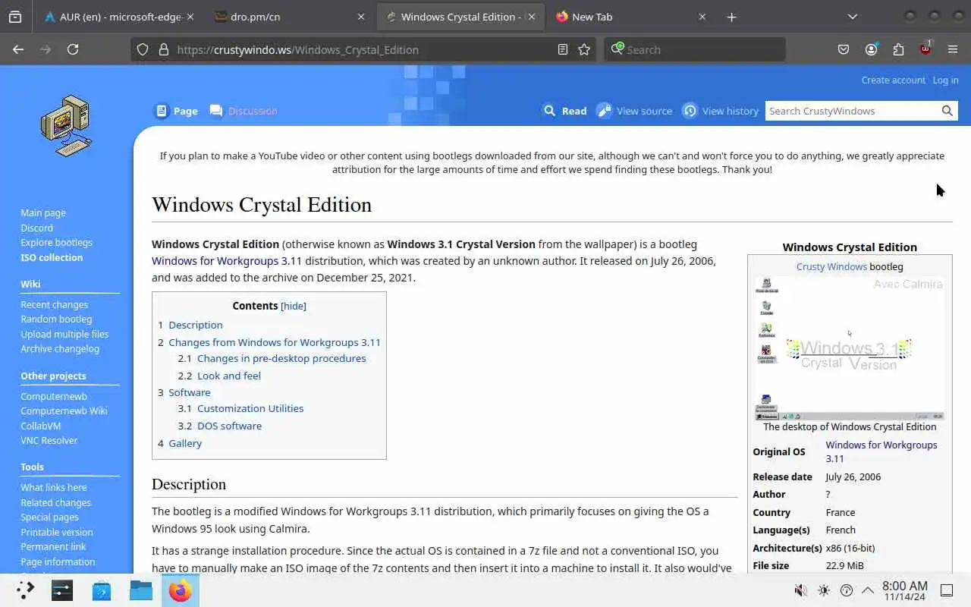Jump to DOS software section

229,426
